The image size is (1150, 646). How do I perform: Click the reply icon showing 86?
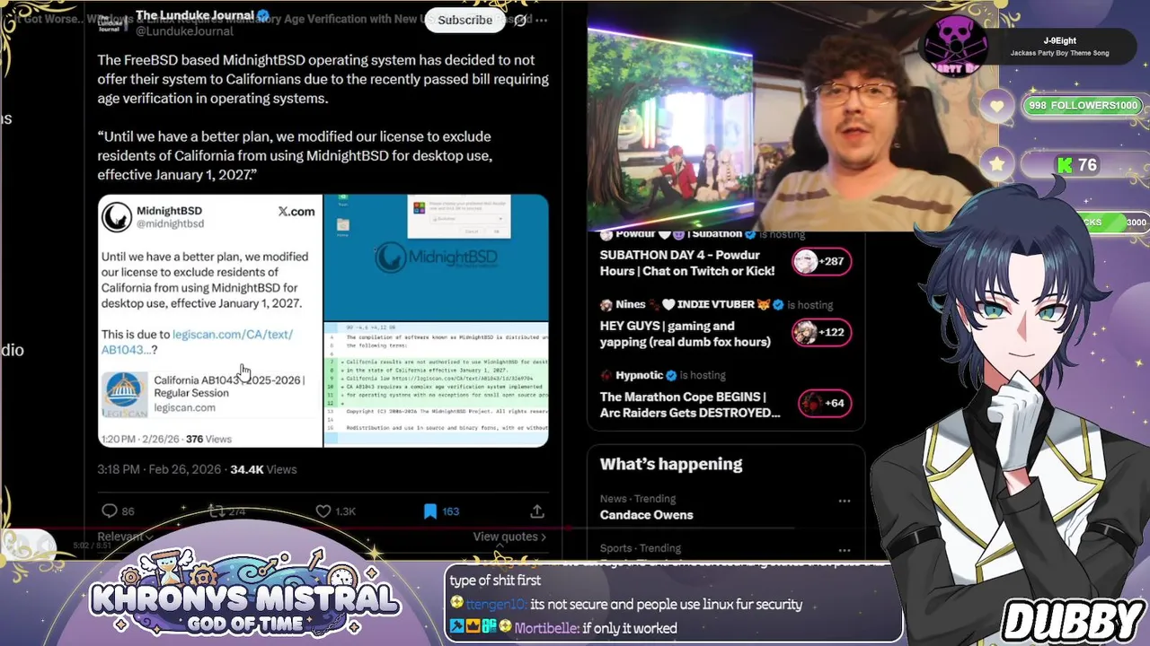[x=110, y=511]
